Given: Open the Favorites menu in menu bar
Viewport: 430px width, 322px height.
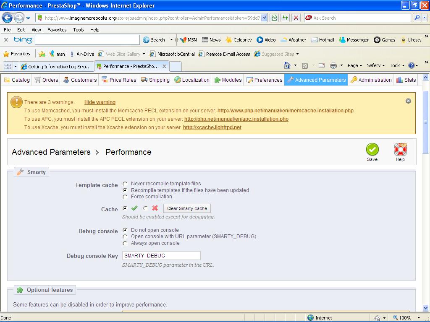Looking at the screenshot, I should point(57,30).
